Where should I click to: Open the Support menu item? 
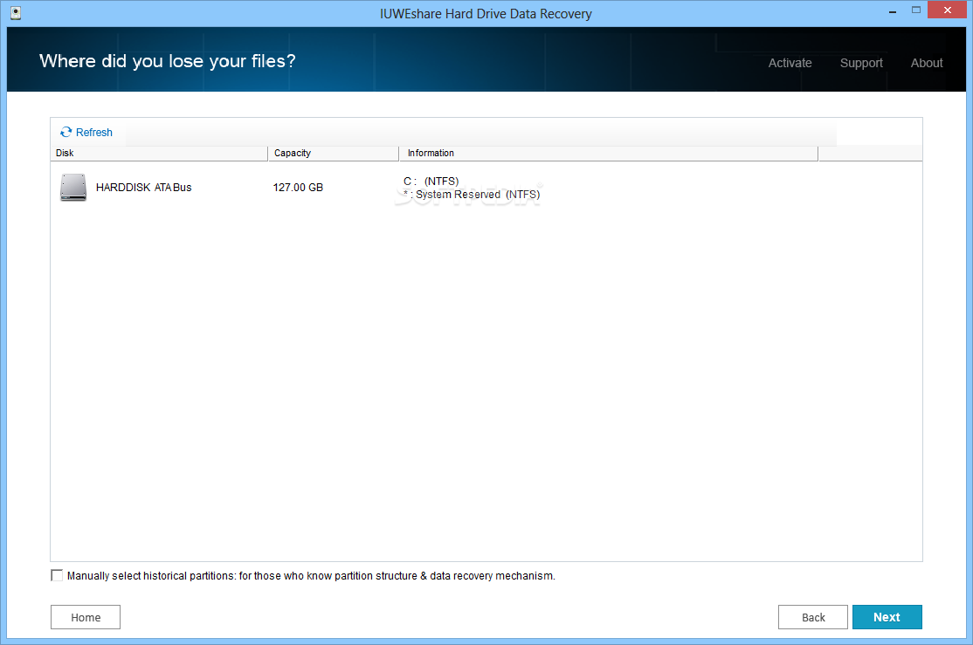[861, 63]
